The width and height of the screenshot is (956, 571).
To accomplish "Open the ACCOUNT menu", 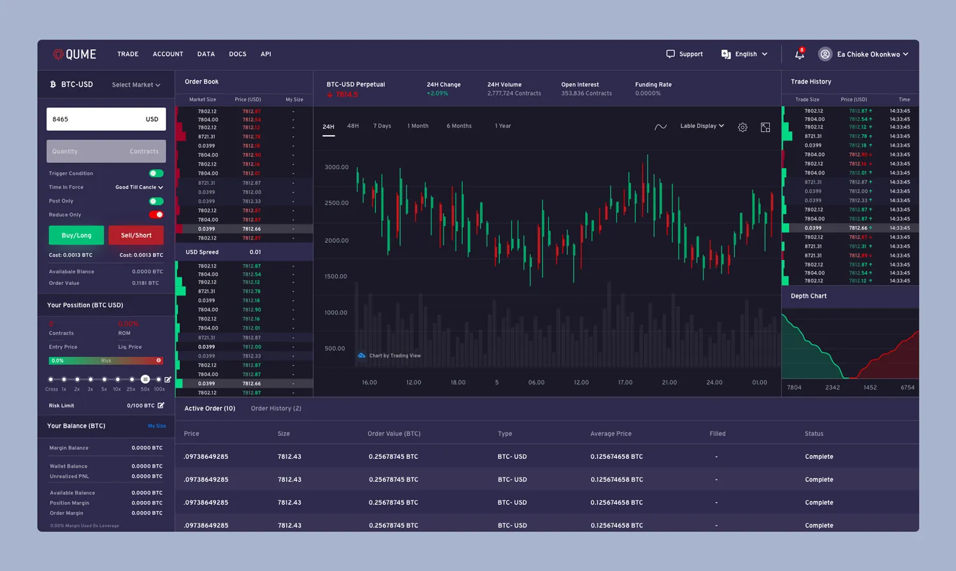I will click(x=168, y=54).
